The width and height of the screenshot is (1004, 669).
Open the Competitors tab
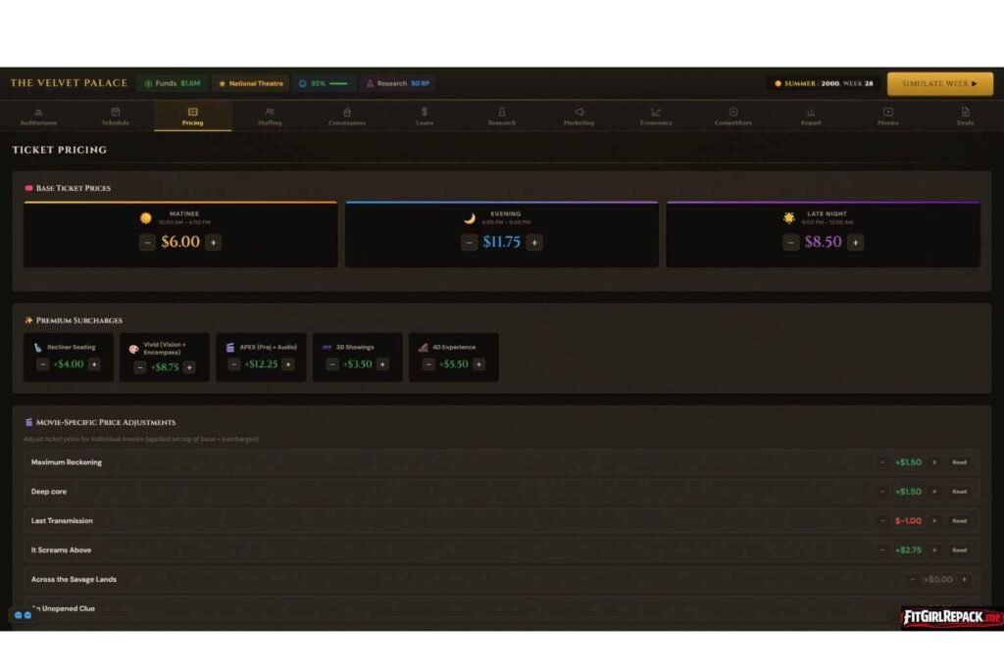[x=733, y=117]
